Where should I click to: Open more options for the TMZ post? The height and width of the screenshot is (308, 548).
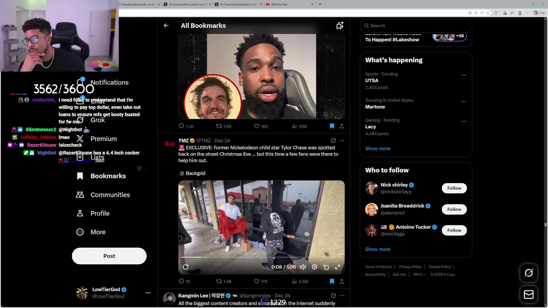342,140
